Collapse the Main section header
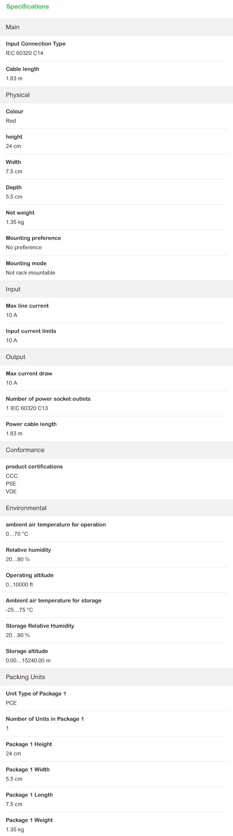The width and height of the screenshot is (233, 836). [x=116, y=27]
